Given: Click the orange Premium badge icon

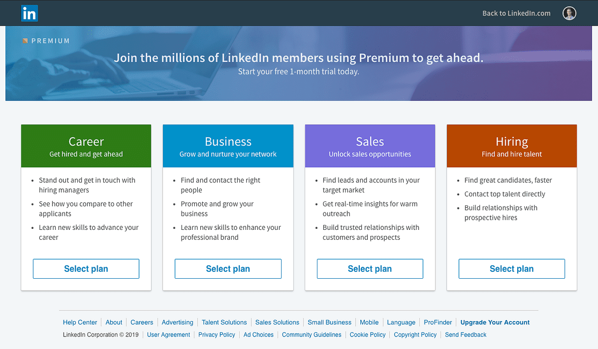Looking at the screenshot, I should coord(24,41).
